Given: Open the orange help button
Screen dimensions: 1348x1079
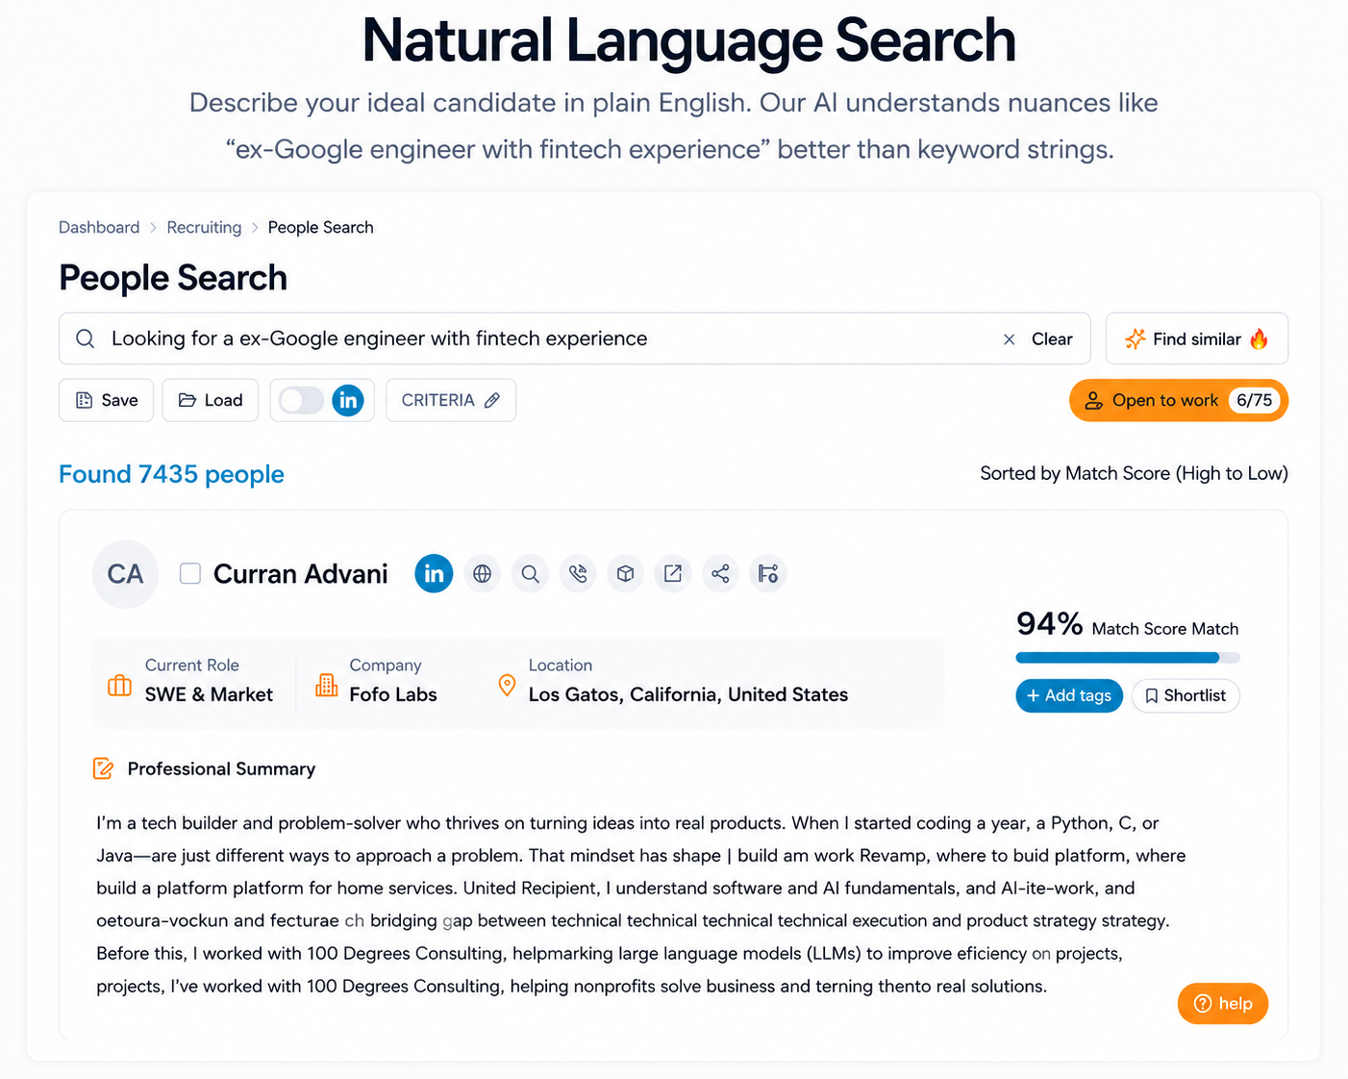Looking at the screenshot, I should (x=1223, y=1003).
